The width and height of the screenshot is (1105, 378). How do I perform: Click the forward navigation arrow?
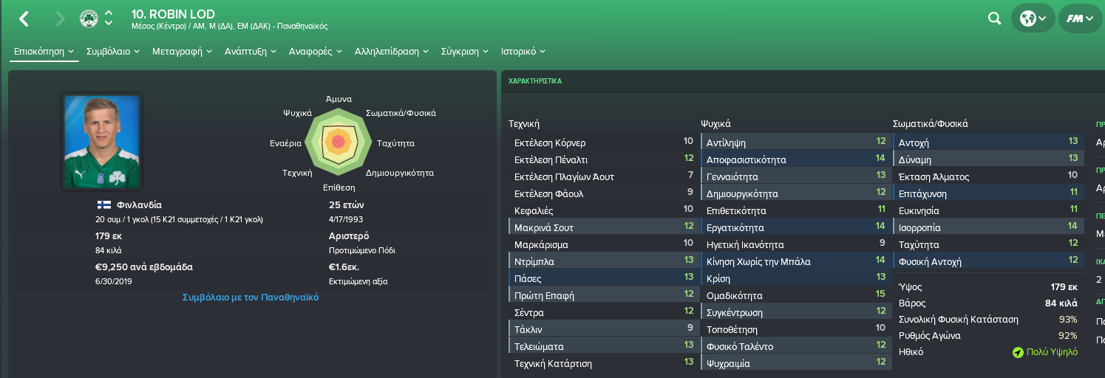click(60, 18)
